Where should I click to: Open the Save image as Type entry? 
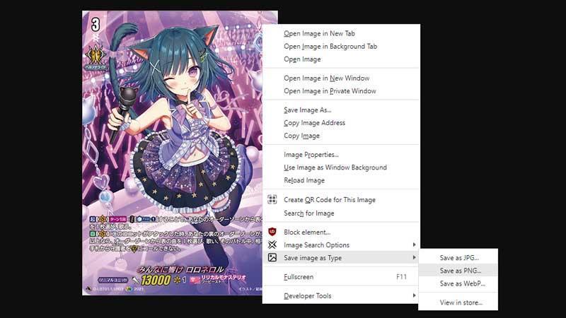341,258
